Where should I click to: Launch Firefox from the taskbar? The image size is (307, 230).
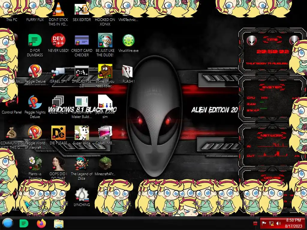click(41, 223)
